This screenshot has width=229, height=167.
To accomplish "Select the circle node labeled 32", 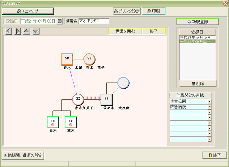I will (78, 100).
